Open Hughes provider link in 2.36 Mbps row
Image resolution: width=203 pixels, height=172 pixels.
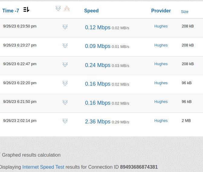pos(161,121)
